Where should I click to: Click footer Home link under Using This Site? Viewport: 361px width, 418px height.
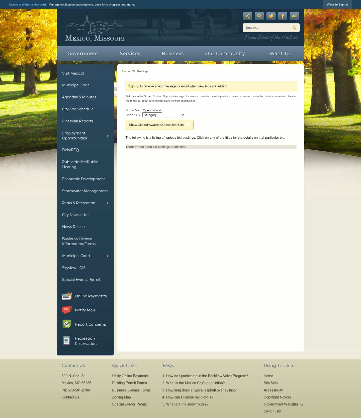(268, 376)
